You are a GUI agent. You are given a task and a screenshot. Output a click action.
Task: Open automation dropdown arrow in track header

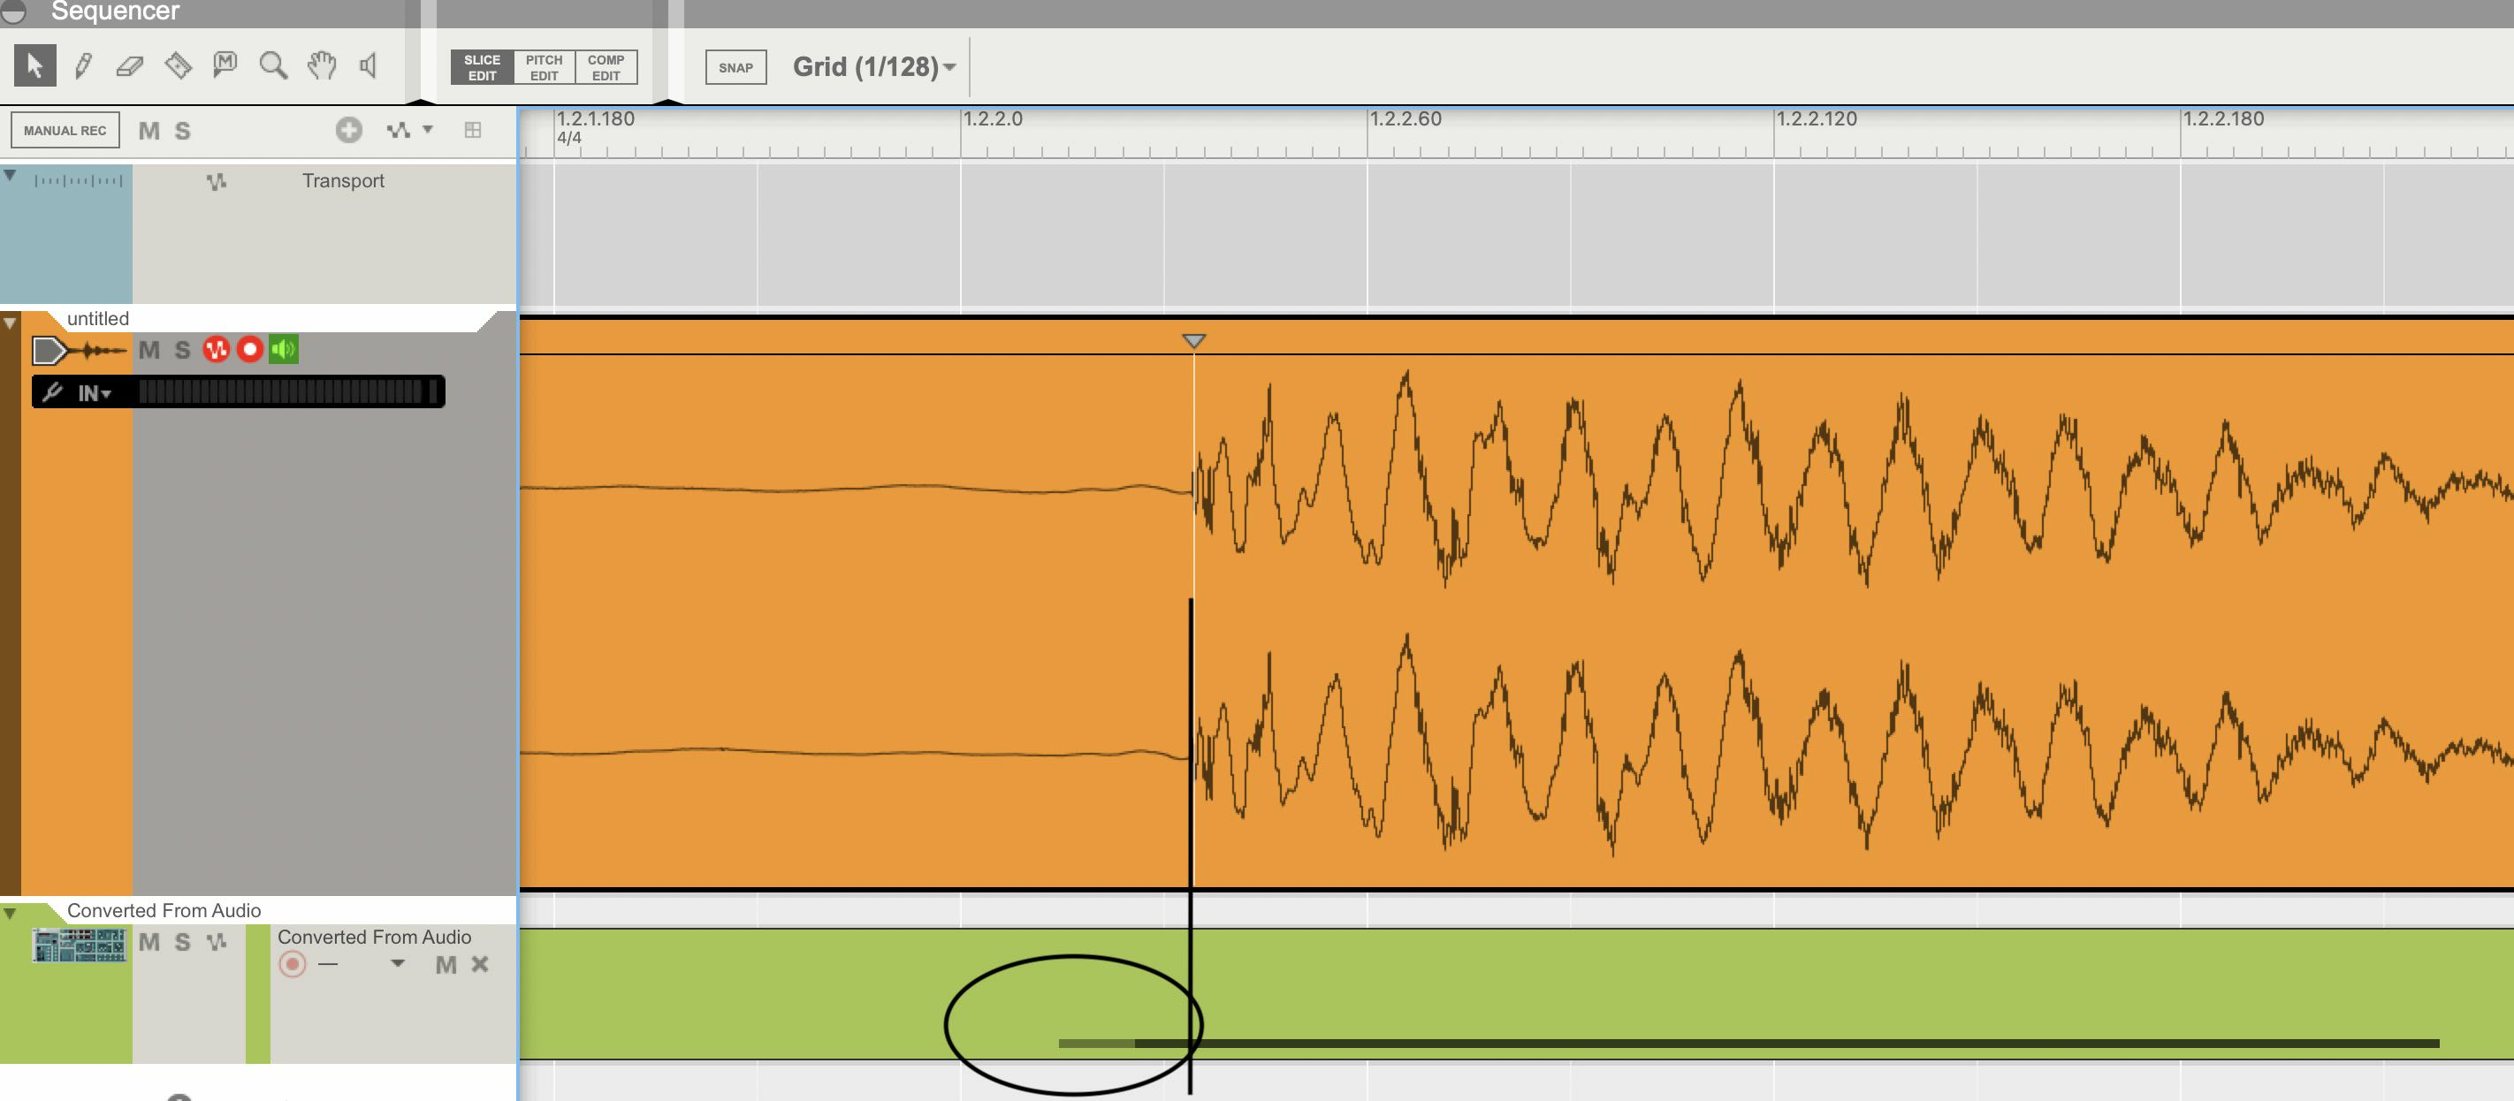point(428,129)
